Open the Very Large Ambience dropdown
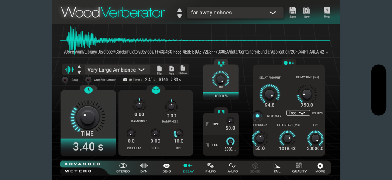 pyautogui.click(x=117, y=70)
